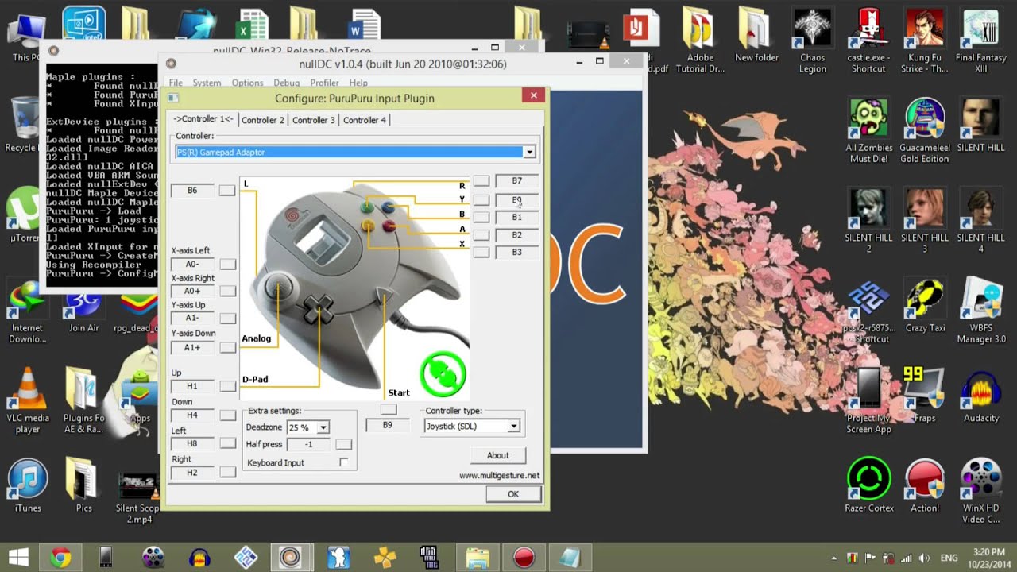
Task: Click the assign button beside the H2 Right field
Action: 227,473
